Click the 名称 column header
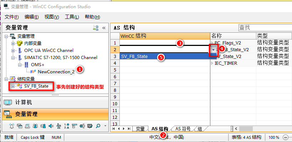 [233, 36]
